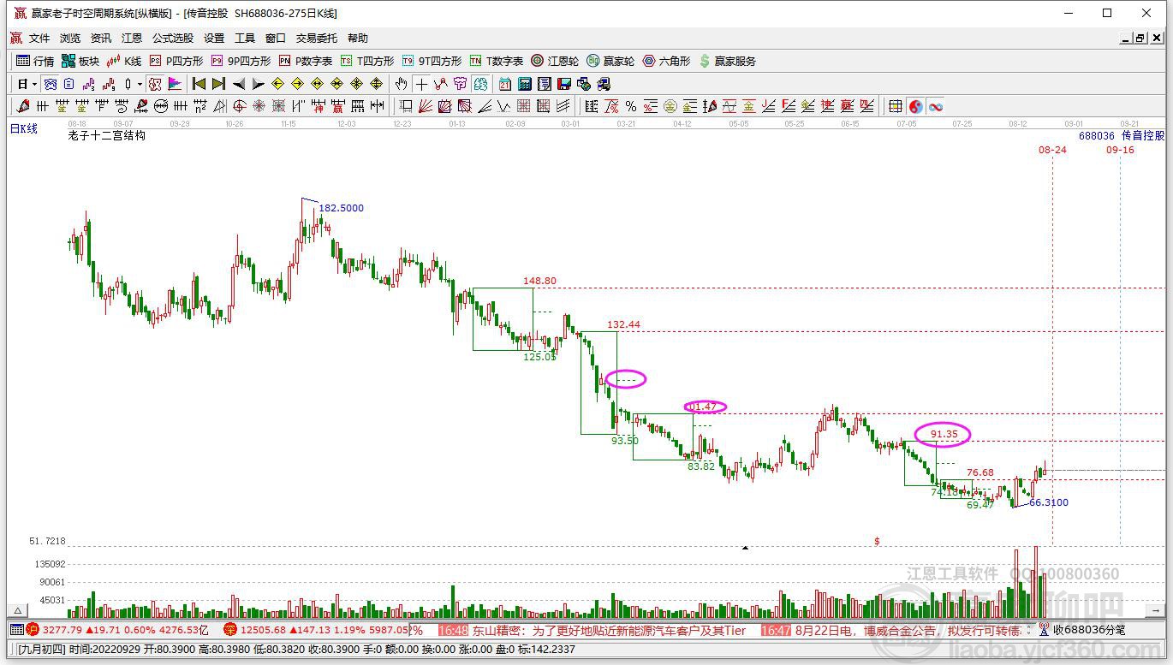
Task: Open the 文件 menu
Action: coord(39,39)
